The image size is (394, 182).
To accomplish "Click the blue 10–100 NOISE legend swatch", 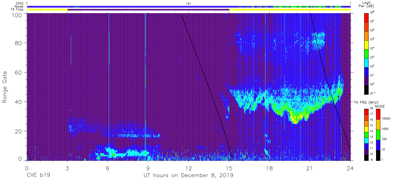I will [378, 145].
